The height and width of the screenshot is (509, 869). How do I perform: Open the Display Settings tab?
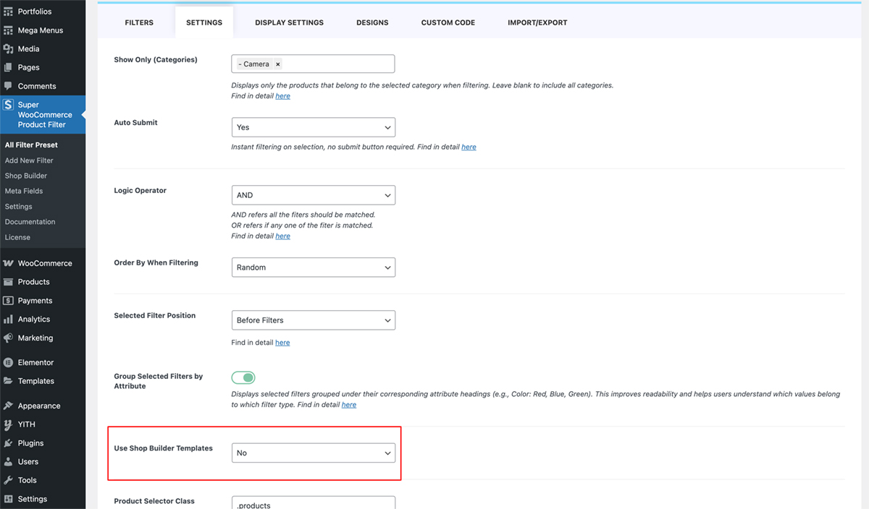click(x=289, y=22)
